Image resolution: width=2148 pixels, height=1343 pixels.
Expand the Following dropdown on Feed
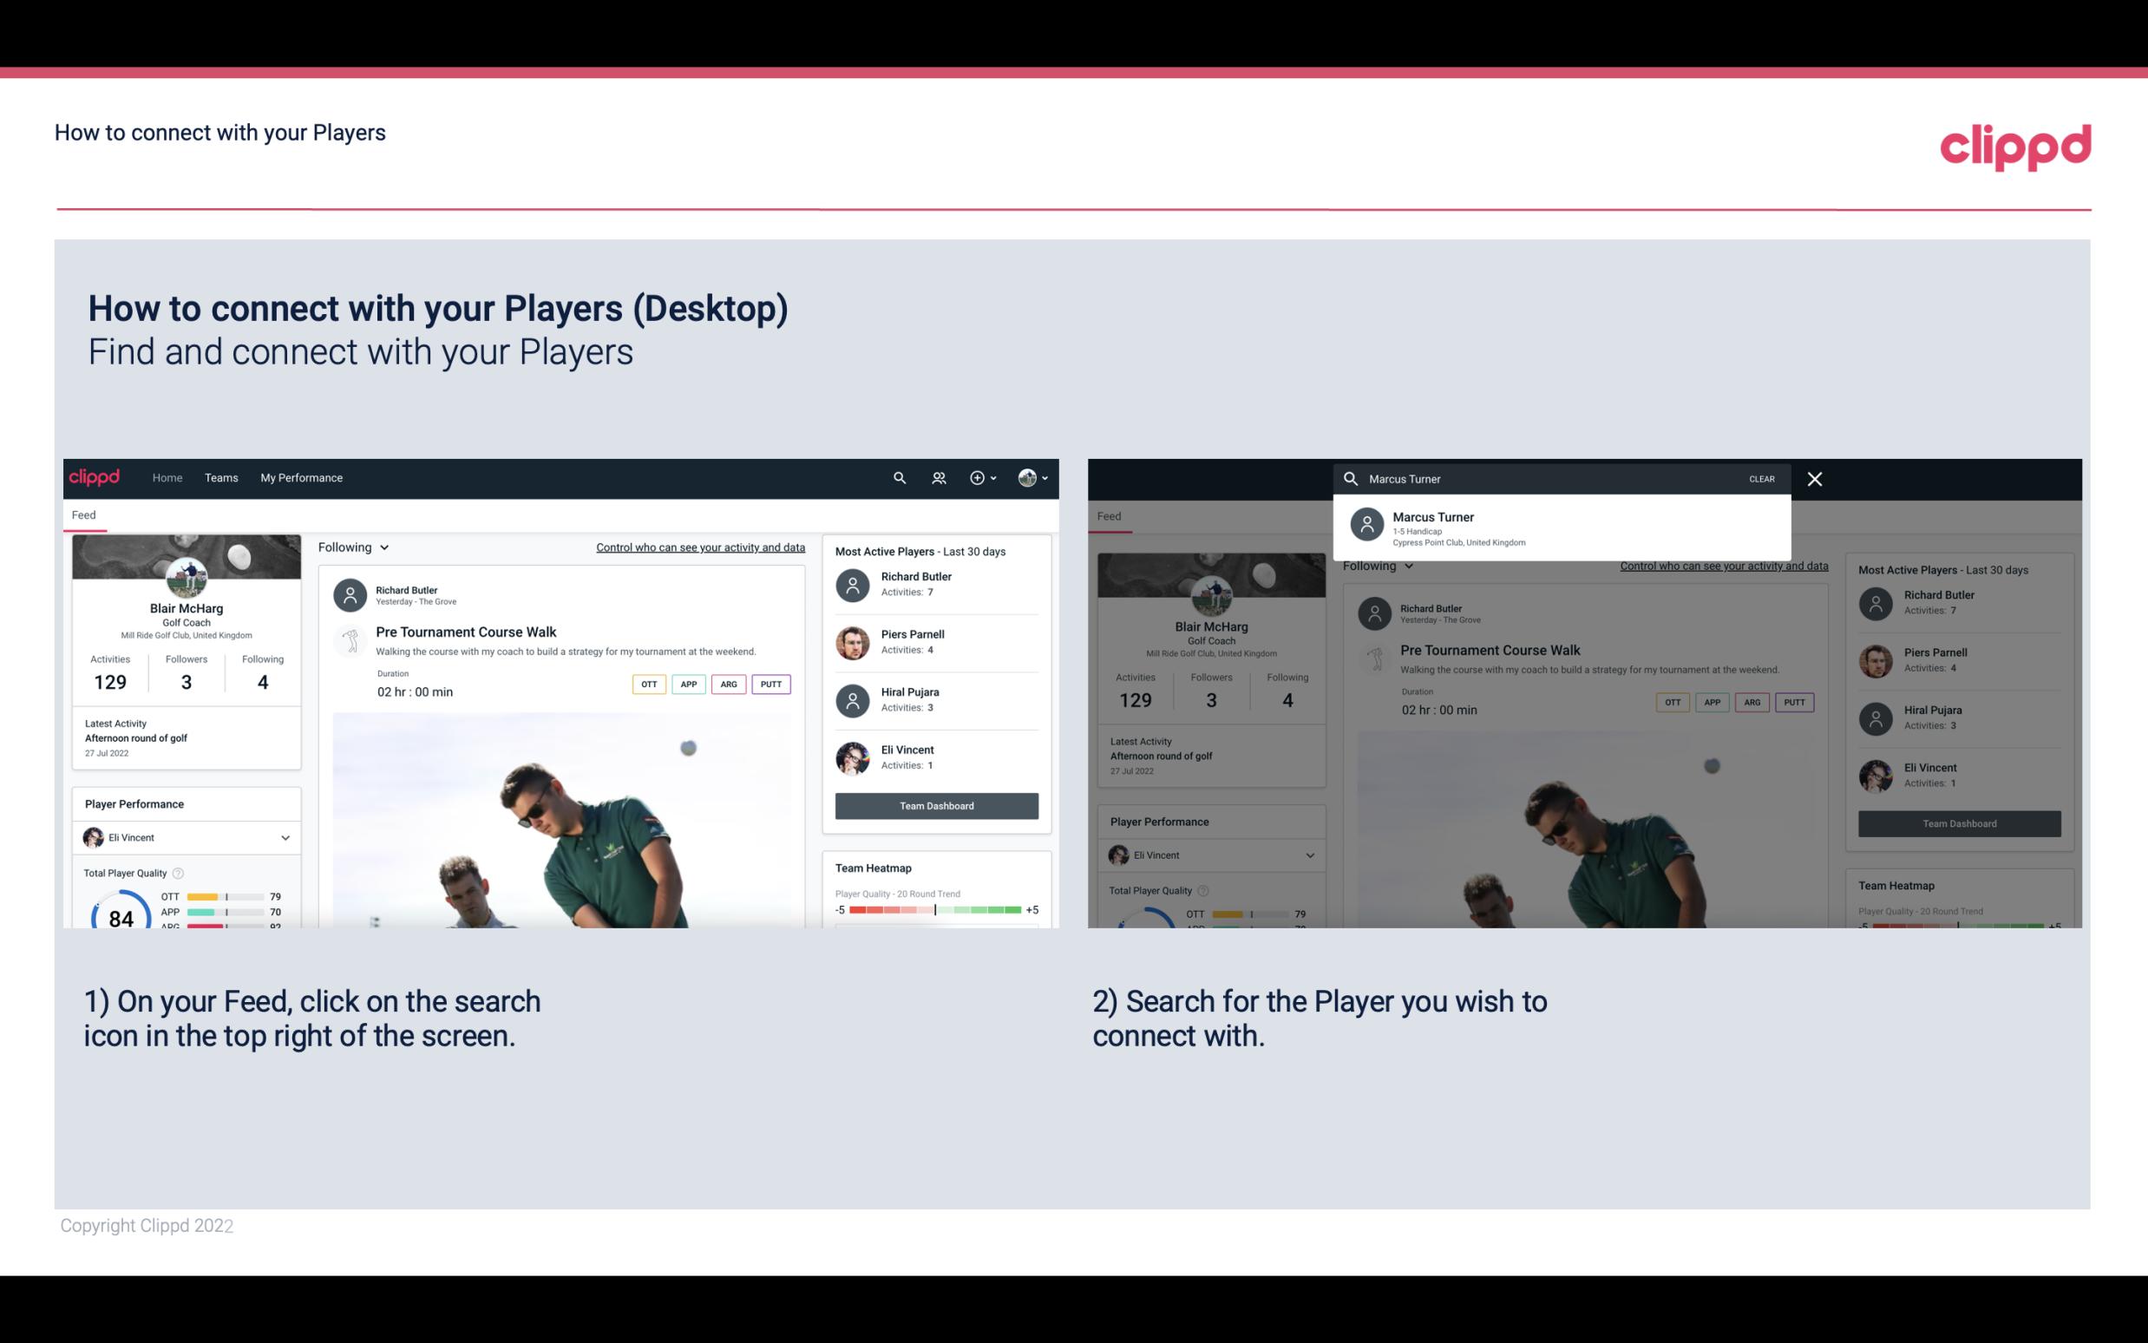click(x=351, y=547)
